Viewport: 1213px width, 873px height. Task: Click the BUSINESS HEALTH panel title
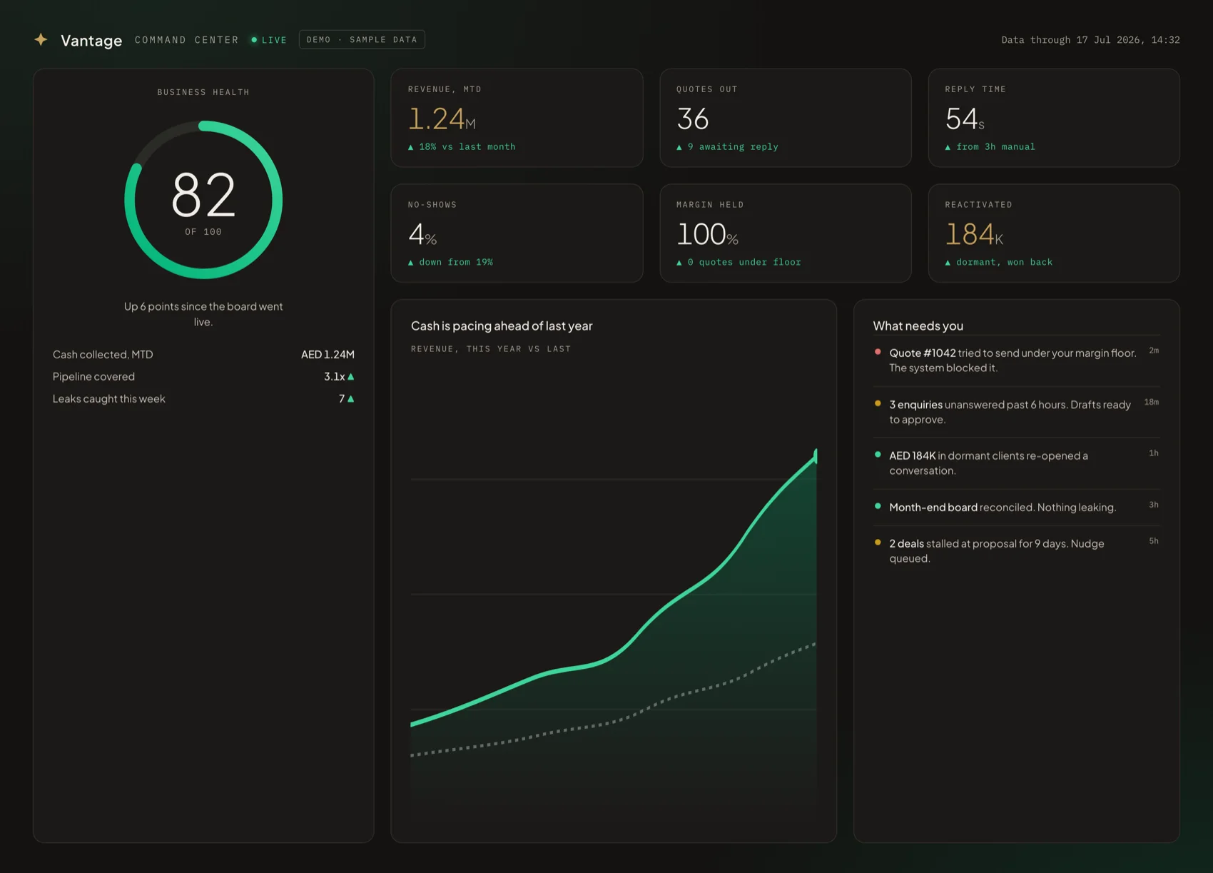203,92
